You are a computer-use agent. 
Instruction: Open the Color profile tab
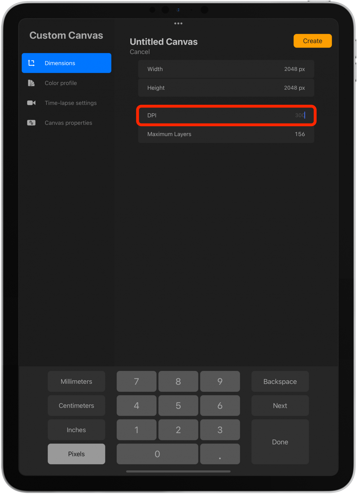(x=61, y=83)
